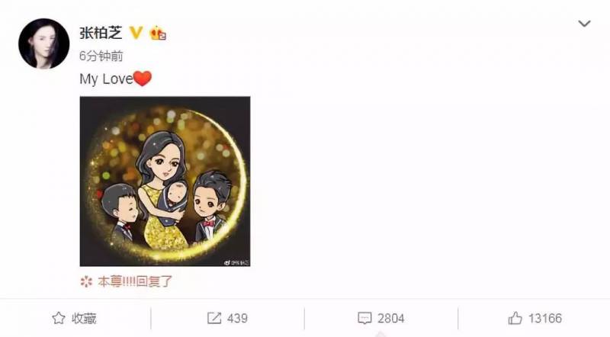The height and width of the screenshot is (337, 610).
Task: Click the 13166 likes count
Action: pyautogui.click(x=545, y=319)
